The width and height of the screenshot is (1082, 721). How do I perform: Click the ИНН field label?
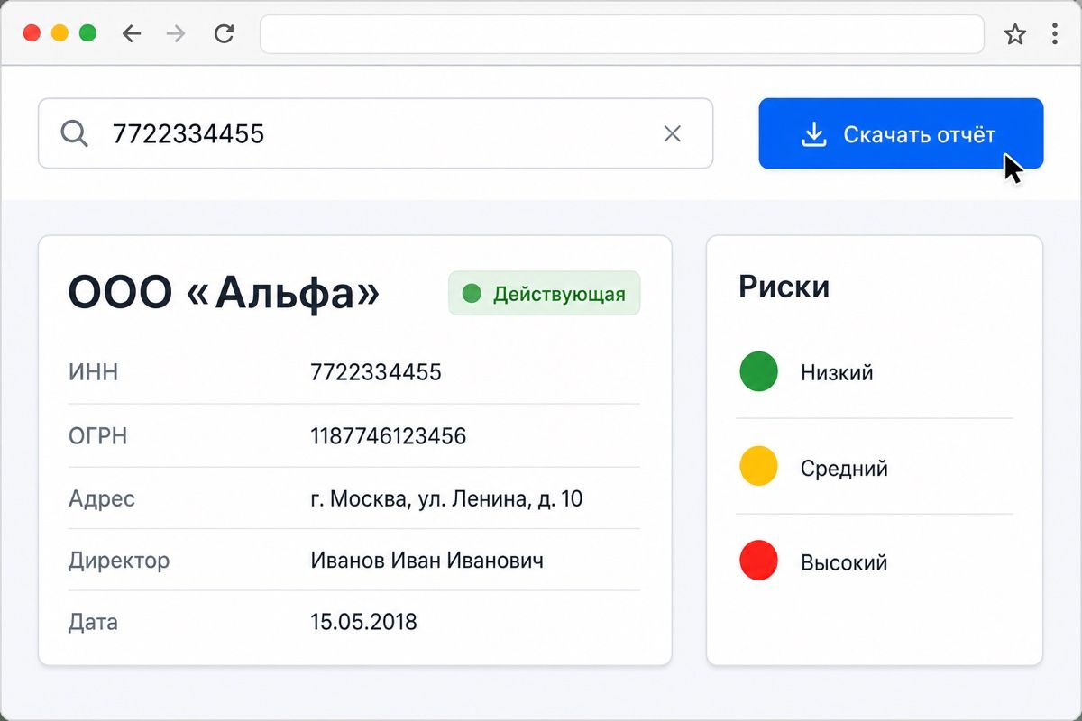tap(94, 372)
